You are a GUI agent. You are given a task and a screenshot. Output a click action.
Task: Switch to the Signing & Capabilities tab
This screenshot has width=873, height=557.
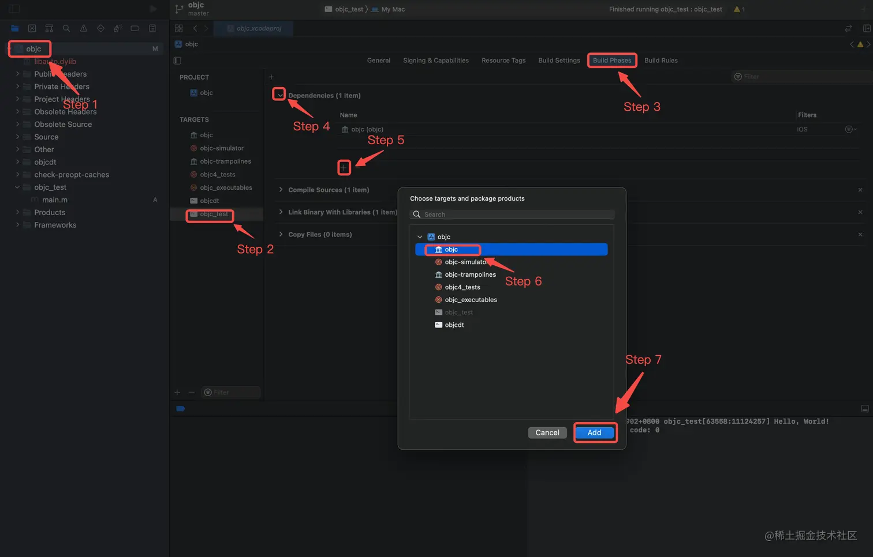point(436,61)
